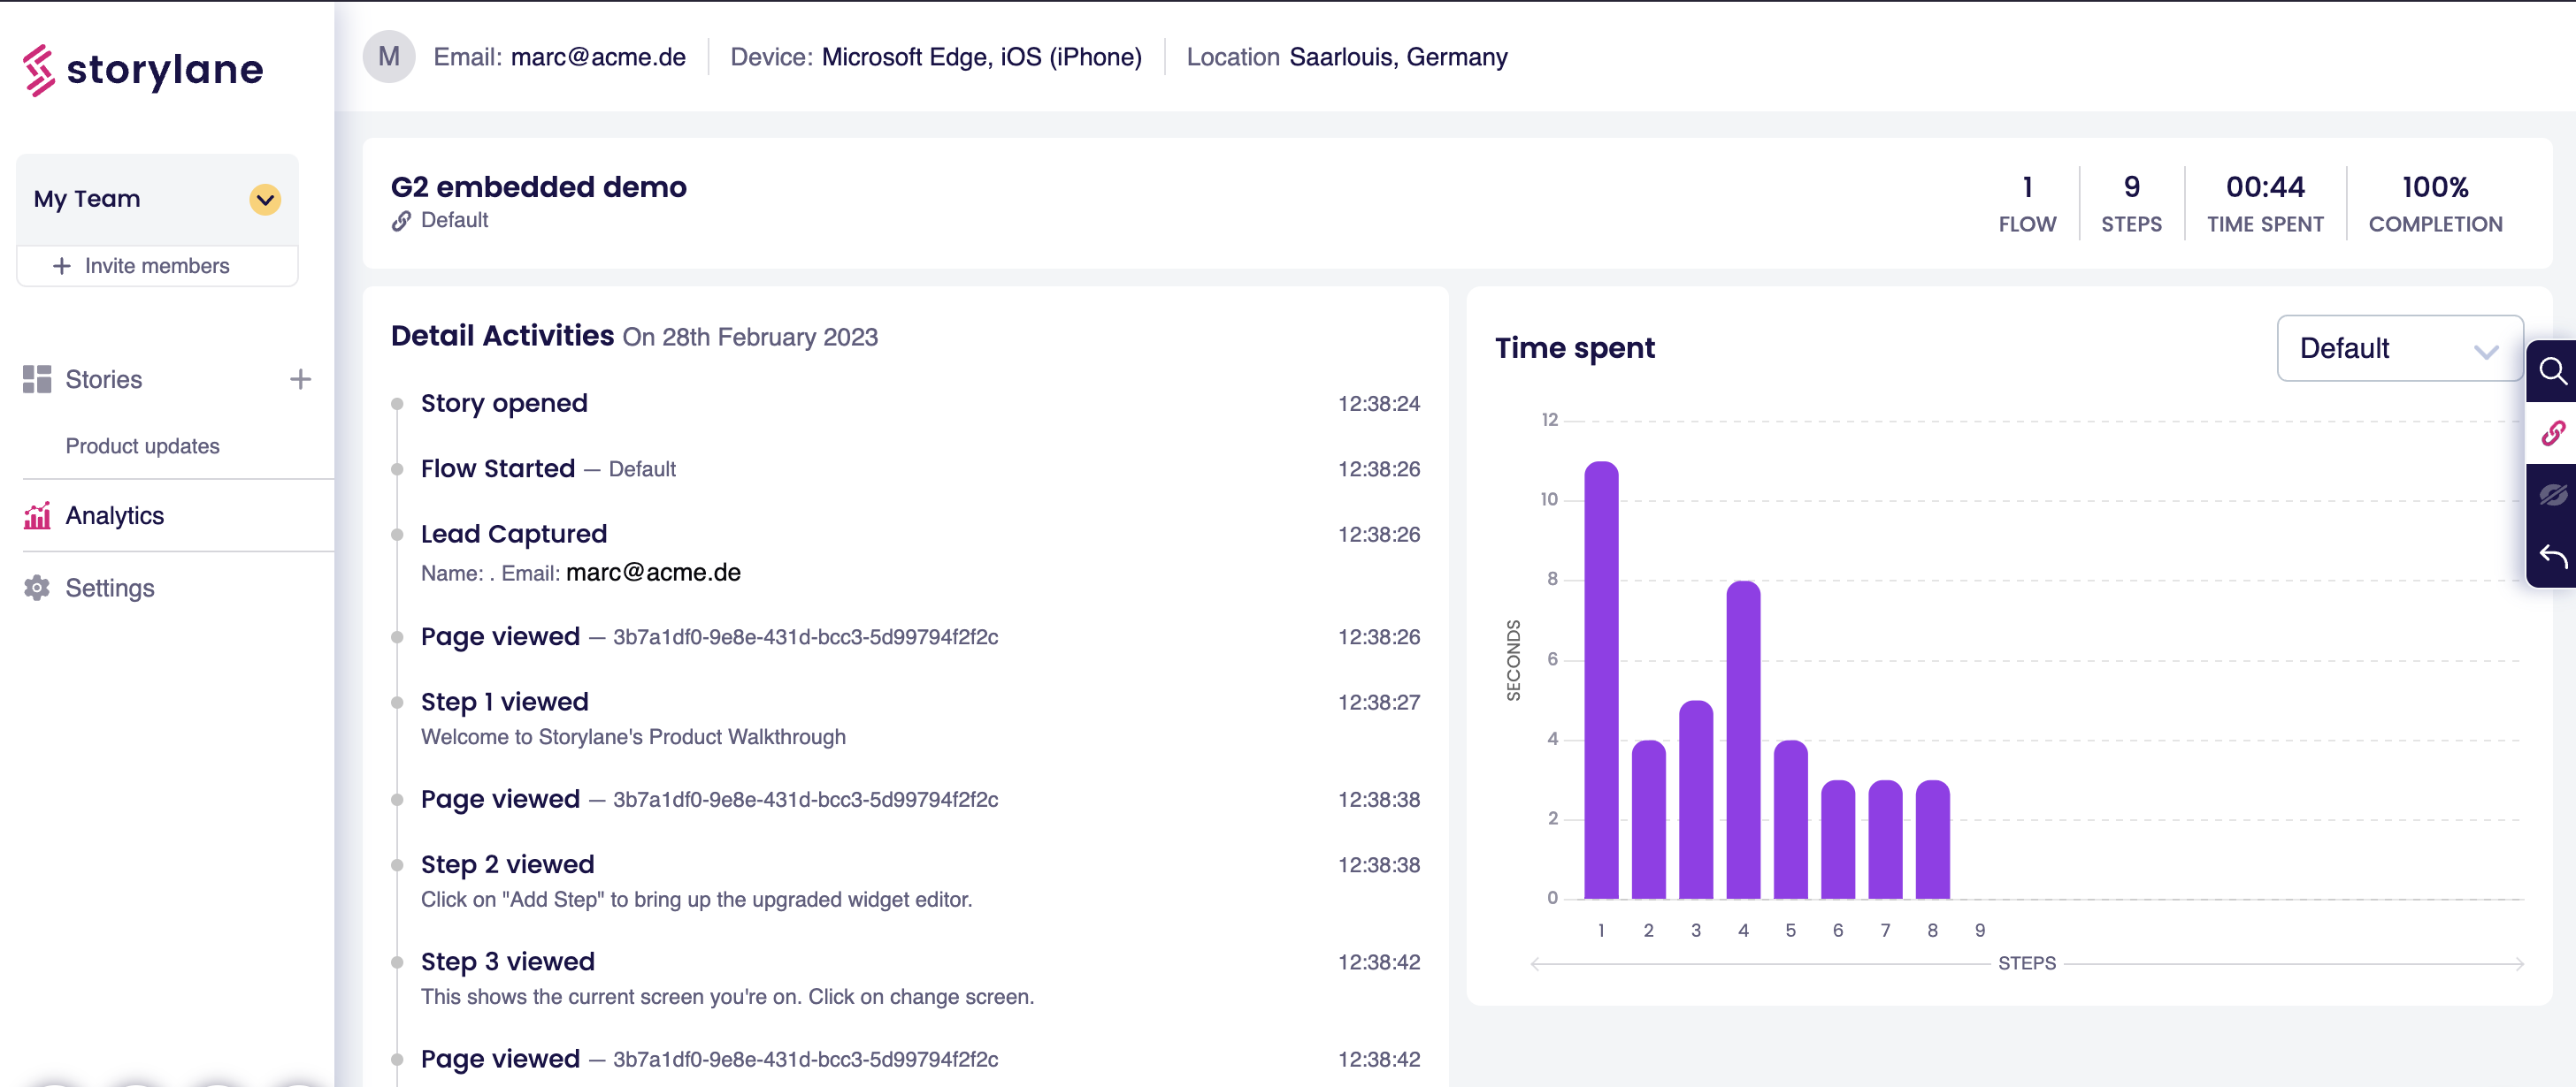Expand the My Team dropdown chevron
This screenshot has width=2576, height=1087.
265,199
